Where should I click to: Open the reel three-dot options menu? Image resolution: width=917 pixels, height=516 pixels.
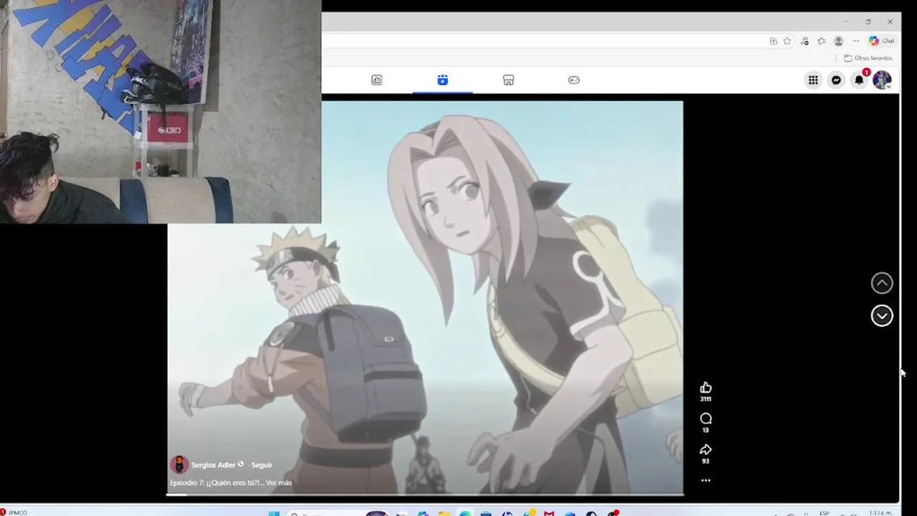(706, 480)
